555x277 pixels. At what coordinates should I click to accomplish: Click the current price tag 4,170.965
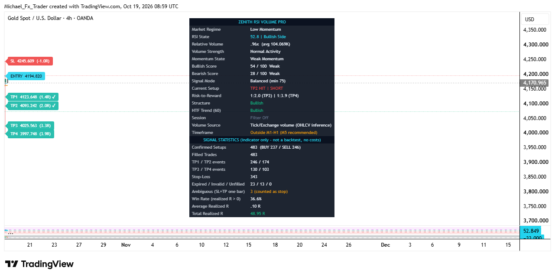click(x=534, y=83)
